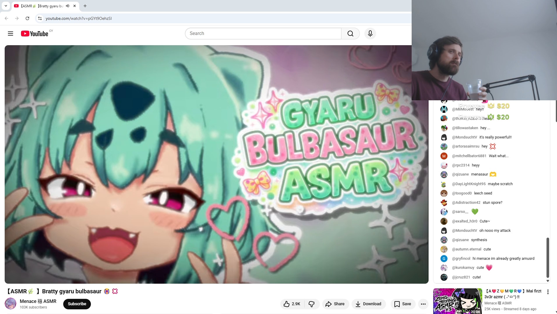This screenshot has height=314, width=557.
Task: Open recommended video title 'Mai firzt 3v3r azmr'
Action: click(513, 294)
